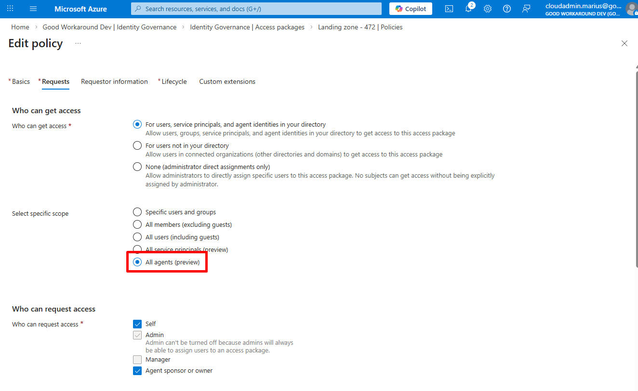Click the search resources box
This screenshot has width=638, height=391.
pos(256,9)
